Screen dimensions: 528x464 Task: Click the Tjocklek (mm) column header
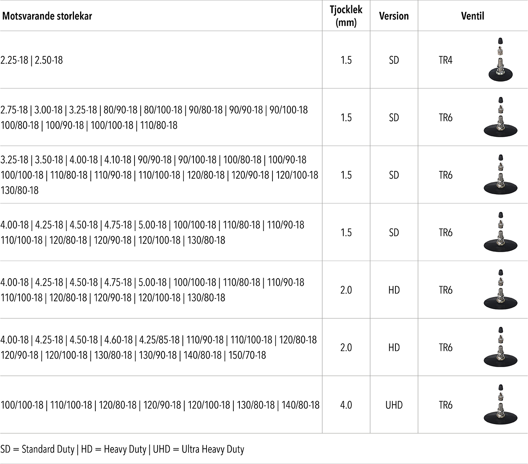tap(346, 16)
